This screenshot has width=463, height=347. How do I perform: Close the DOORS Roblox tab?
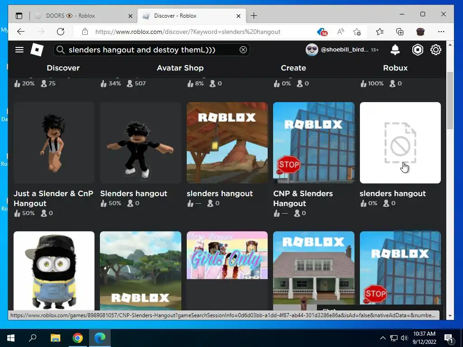130,16
